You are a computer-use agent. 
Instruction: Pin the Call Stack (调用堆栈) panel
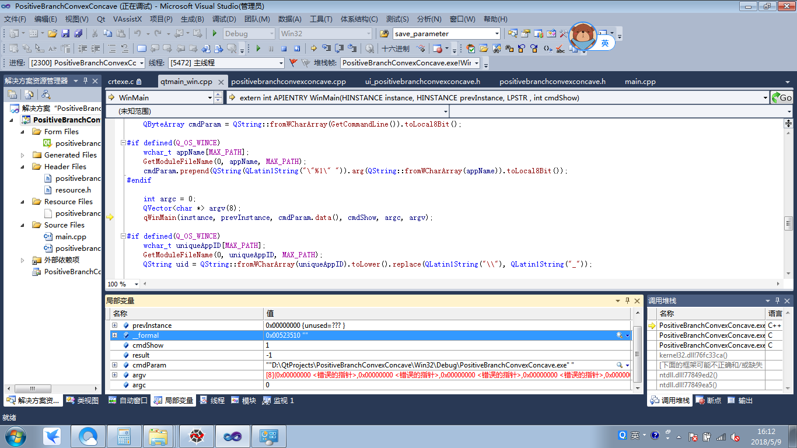click(777, 300)
